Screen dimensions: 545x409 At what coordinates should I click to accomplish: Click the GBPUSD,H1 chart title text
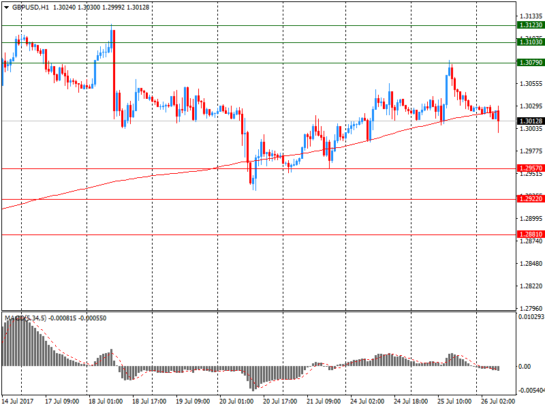point(31,7)
